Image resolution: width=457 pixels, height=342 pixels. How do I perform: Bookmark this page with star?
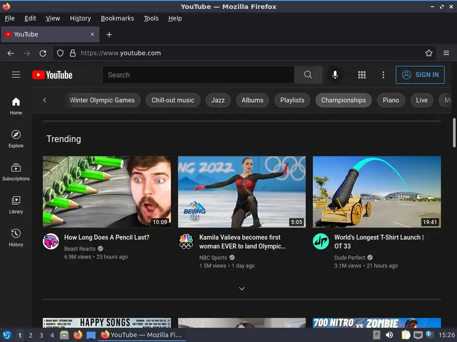(x=429, y=53)
